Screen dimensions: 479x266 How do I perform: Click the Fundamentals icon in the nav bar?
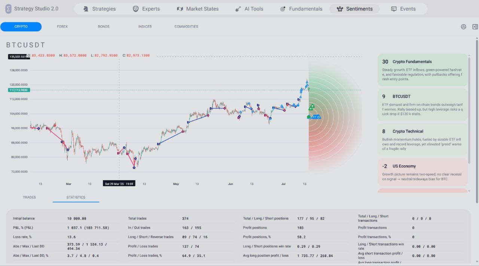tap(283, 9)
